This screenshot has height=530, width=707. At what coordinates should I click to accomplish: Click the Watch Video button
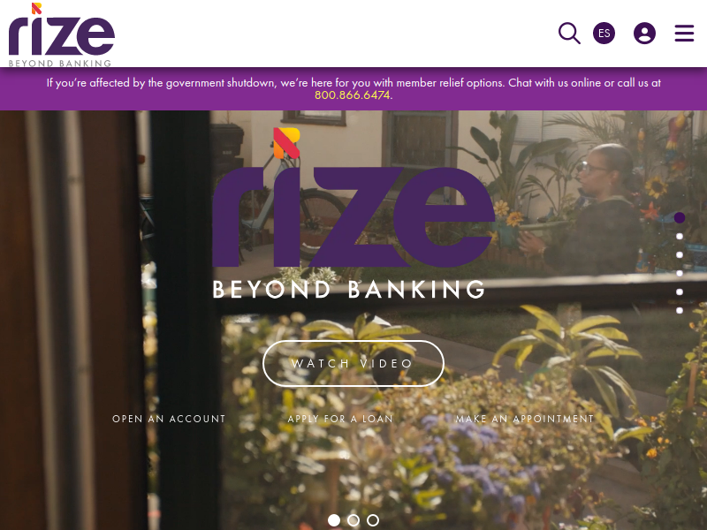coord(353,363)
